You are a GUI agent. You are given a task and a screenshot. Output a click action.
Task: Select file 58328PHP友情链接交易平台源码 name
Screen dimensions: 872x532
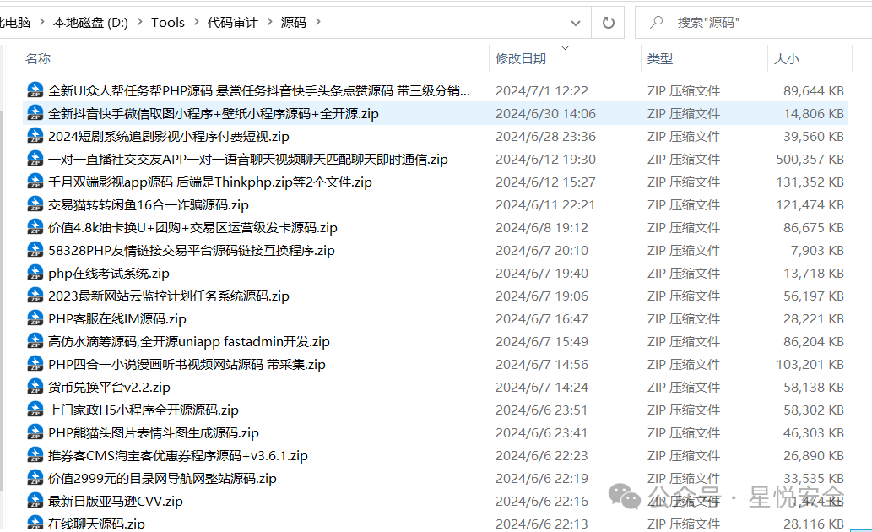(x=192, y=251)
